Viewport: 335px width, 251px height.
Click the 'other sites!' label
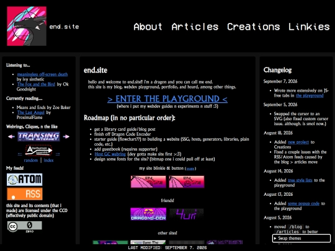point(167,233)
